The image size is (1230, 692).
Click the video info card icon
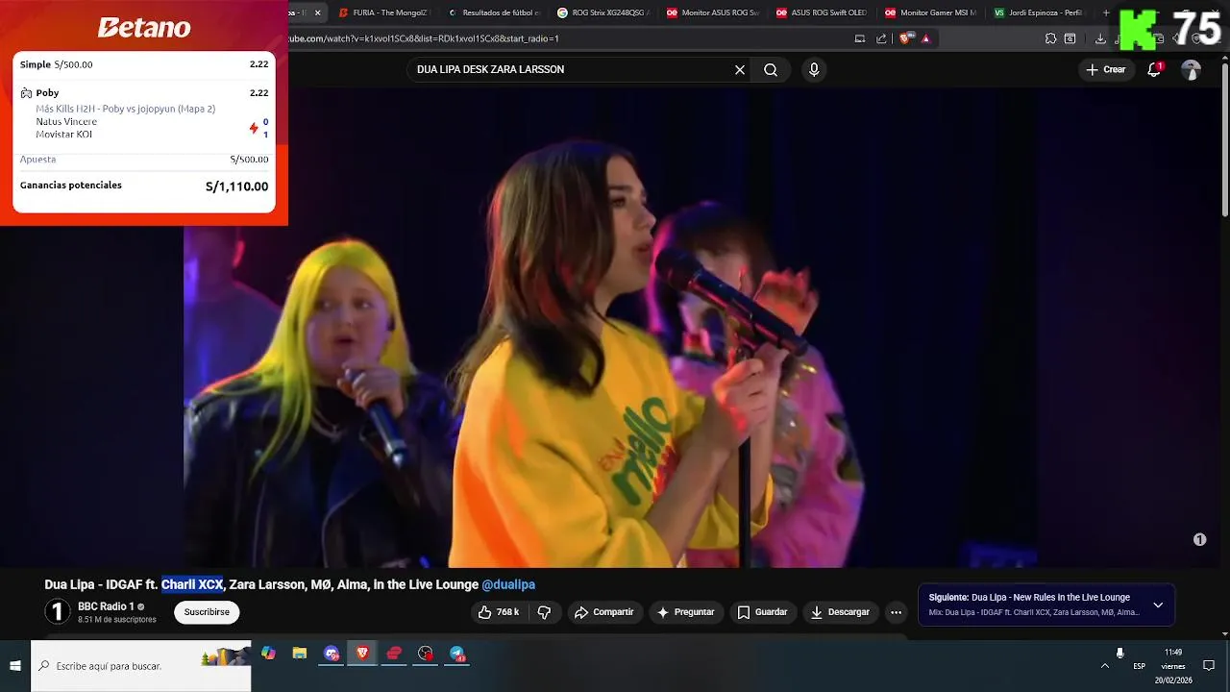coord(1199,540)
